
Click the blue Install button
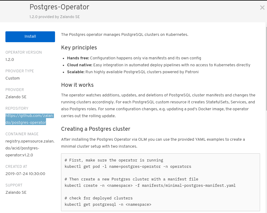click(30, 36)
